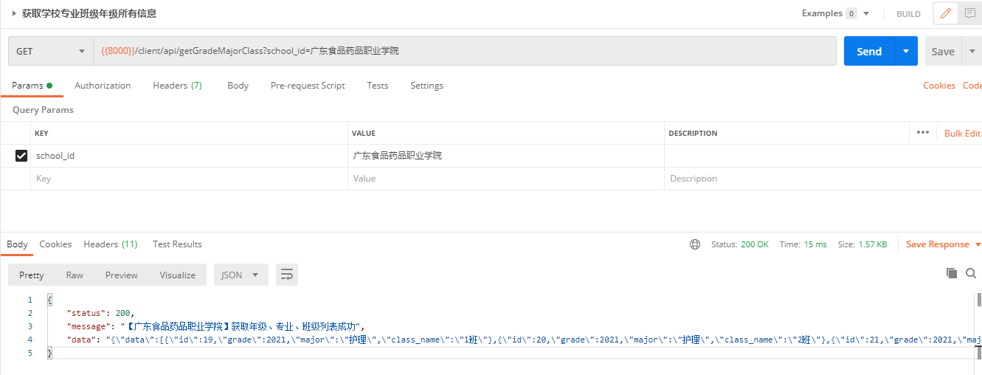Click the KEY column header
Screen dimensions: 982x375
(x=41, y=134)
